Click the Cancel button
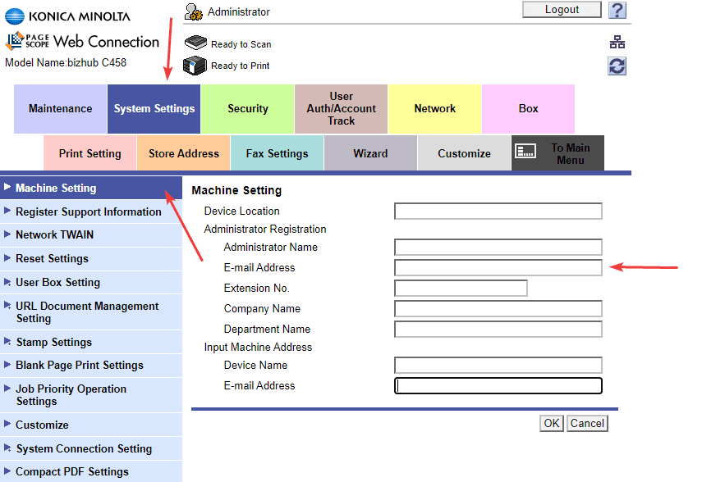 pyautogui.click(x=587, y=424)
